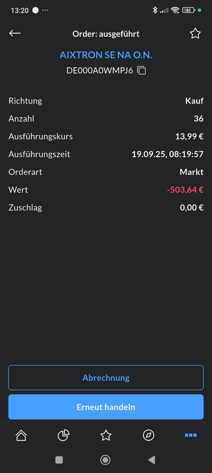
Task: Open the watchlist star tab
Action: click(x=106, y=435)
